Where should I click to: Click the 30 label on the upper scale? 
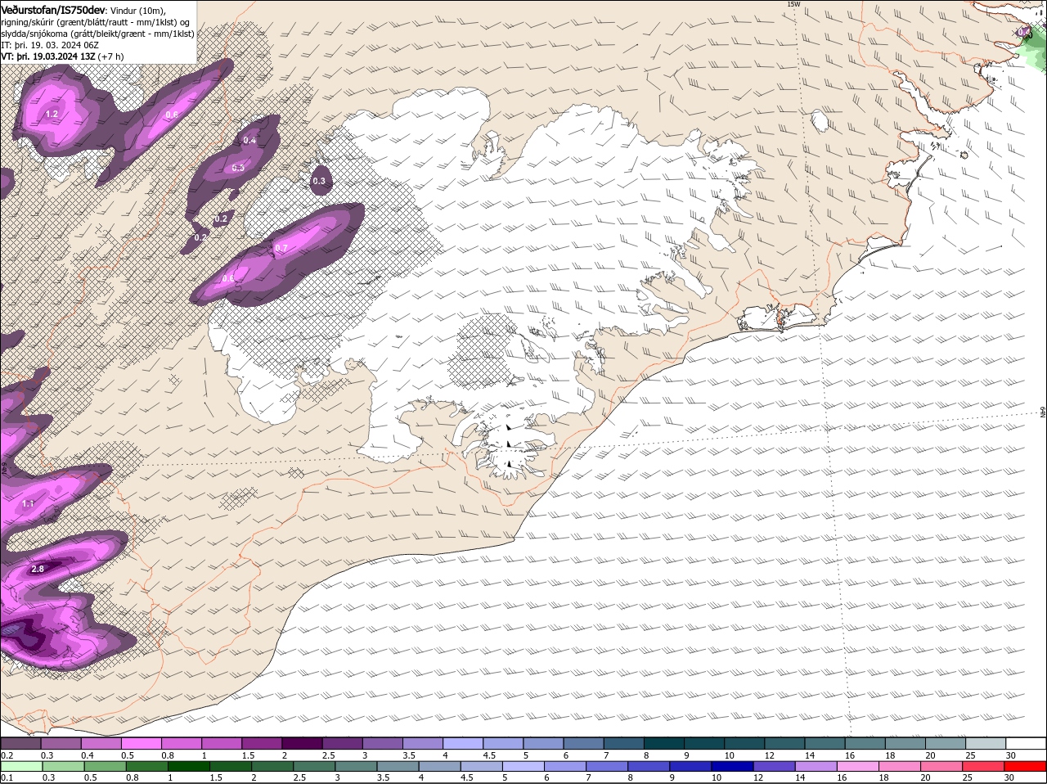1011,755
